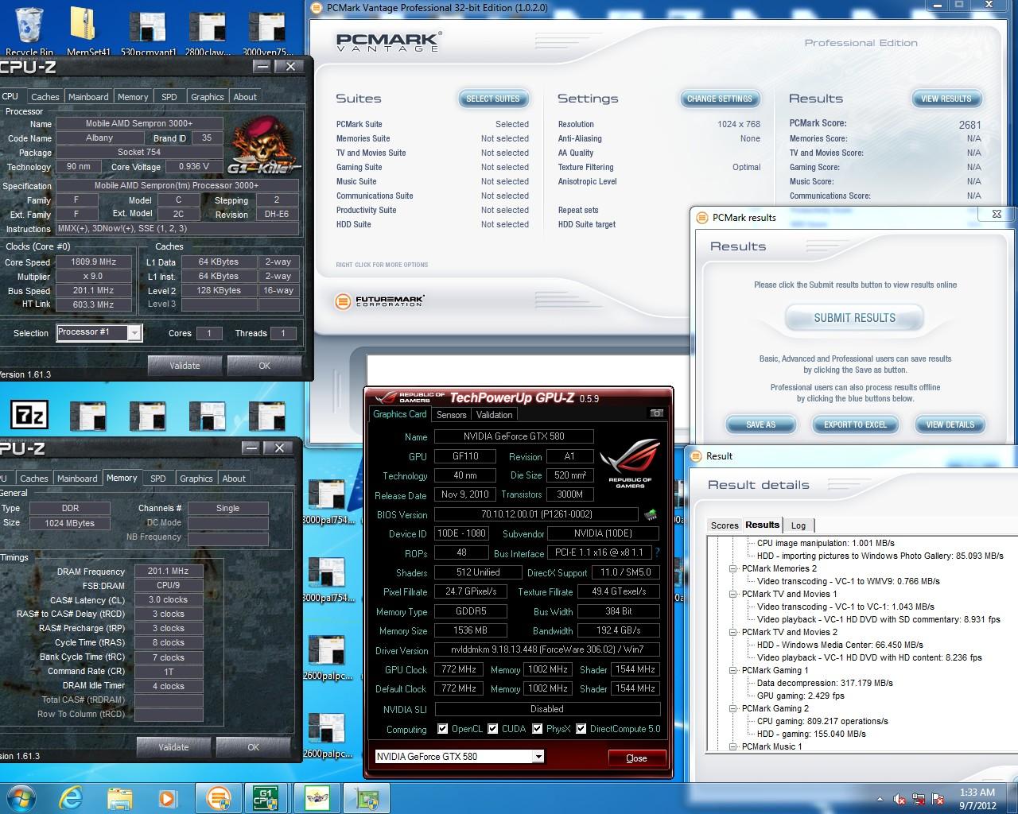Open the Recycle Bin desktop icon

[29, 30]
